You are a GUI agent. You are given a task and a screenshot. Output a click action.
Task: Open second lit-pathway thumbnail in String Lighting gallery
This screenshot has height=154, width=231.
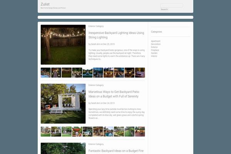pyautogui.click(x=56, y=72)
